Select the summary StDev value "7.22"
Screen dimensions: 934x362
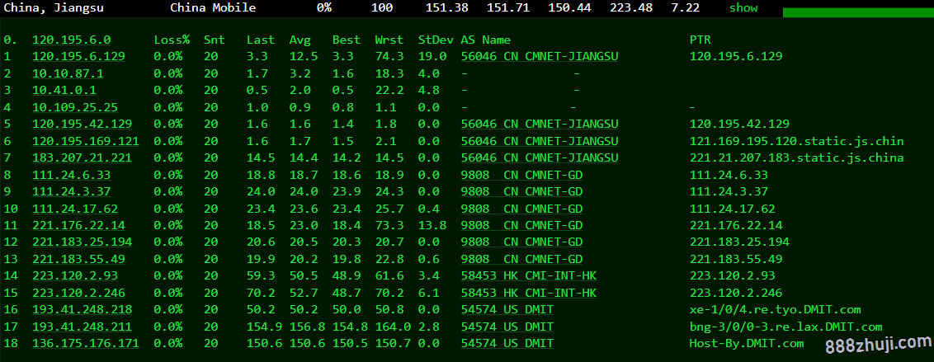[x=685, y=7]
